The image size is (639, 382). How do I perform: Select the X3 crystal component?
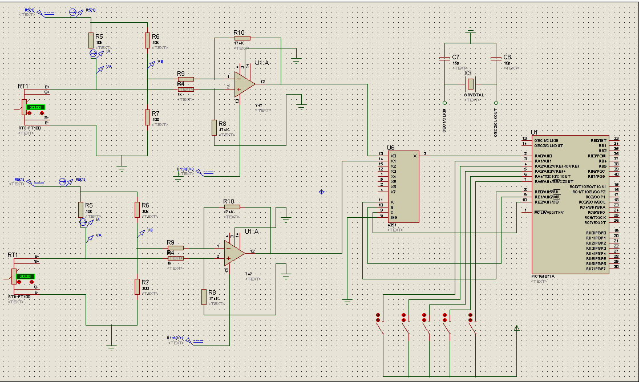[x=471, y=84]
